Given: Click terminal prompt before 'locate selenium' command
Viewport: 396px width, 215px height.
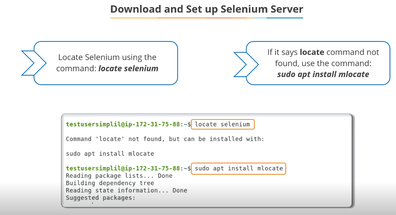Looking at the screenshot, I should pos(128,124).
